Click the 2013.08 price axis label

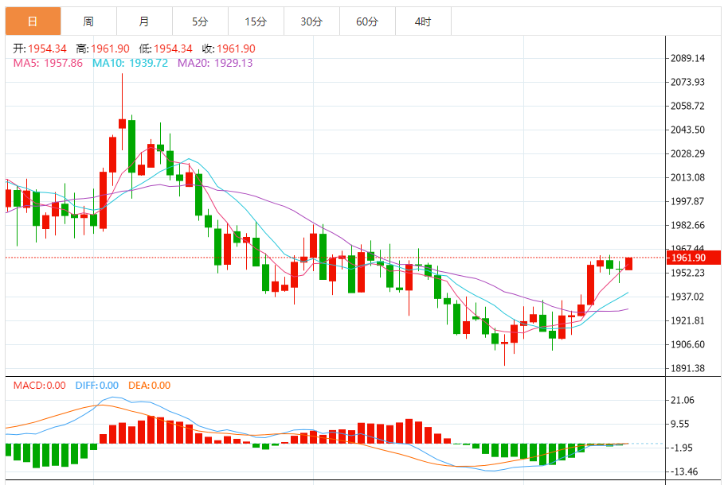[x=687, y=177]
